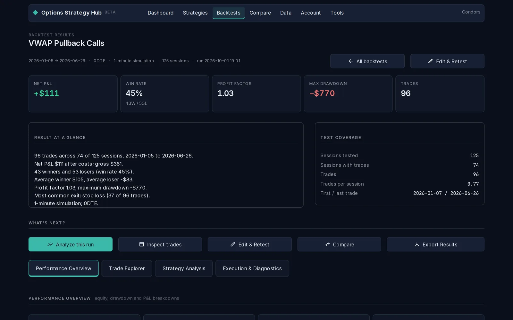Switch to the Trade Explorer tab
The height and width of the screenshot is (320, 513).
[127, 268]
